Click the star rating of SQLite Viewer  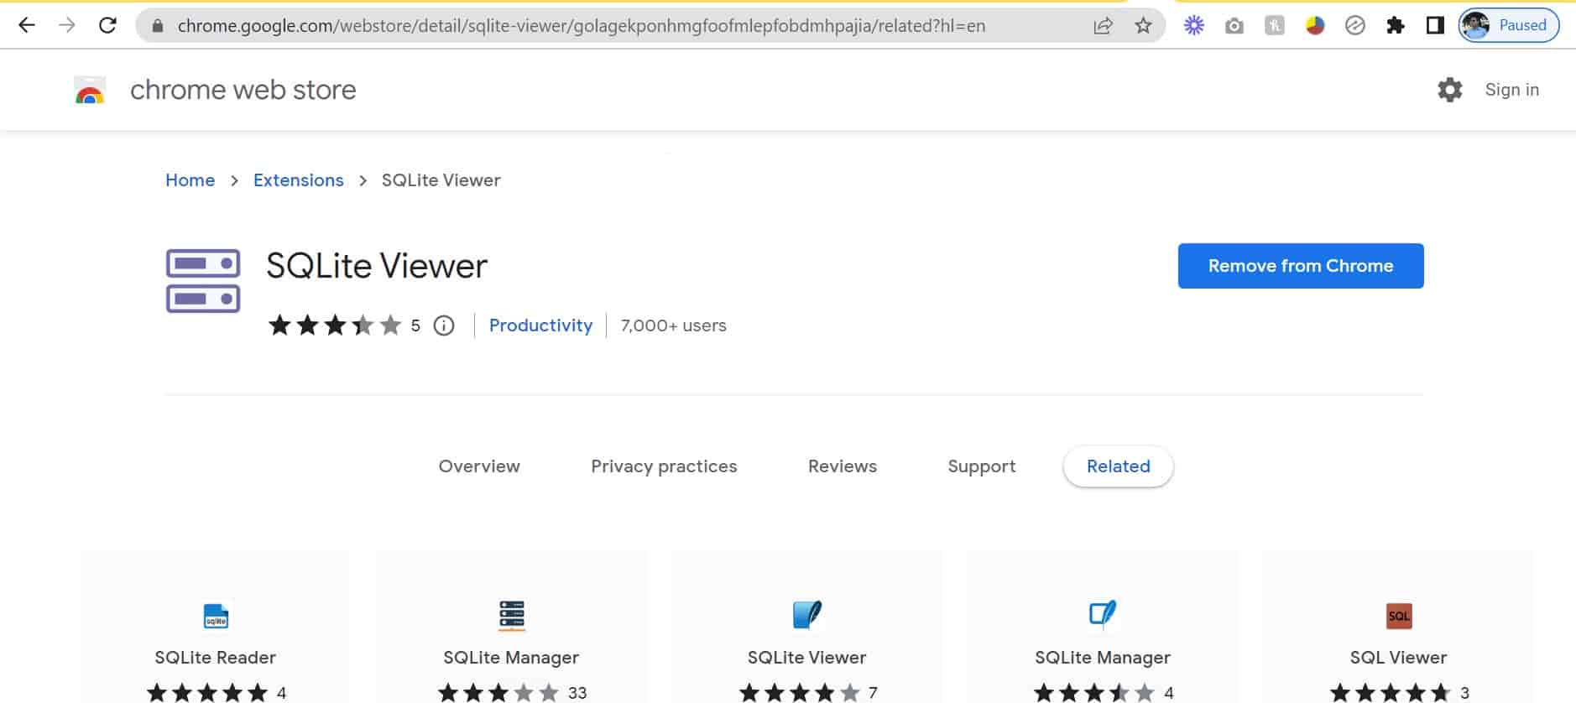tap(334, 325)
